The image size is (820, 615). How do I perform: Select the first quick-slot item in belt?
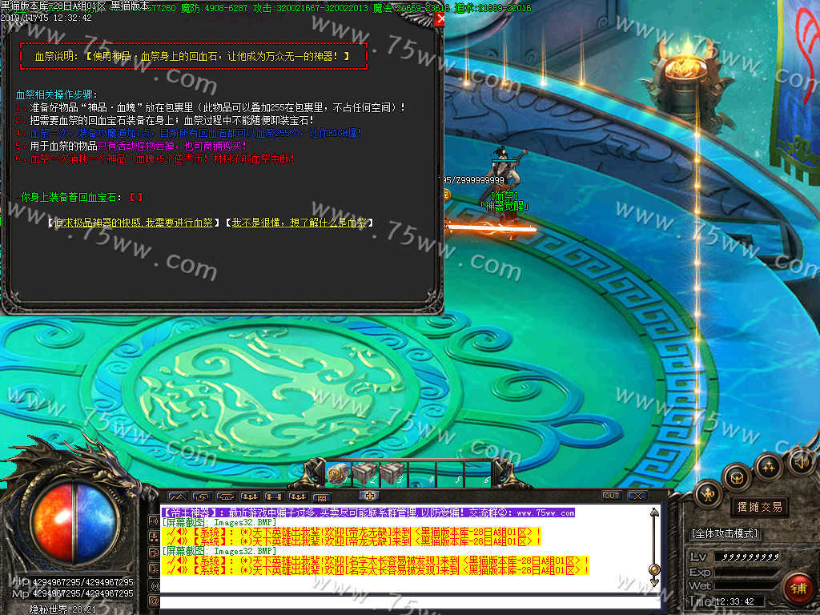click(338, 473)
